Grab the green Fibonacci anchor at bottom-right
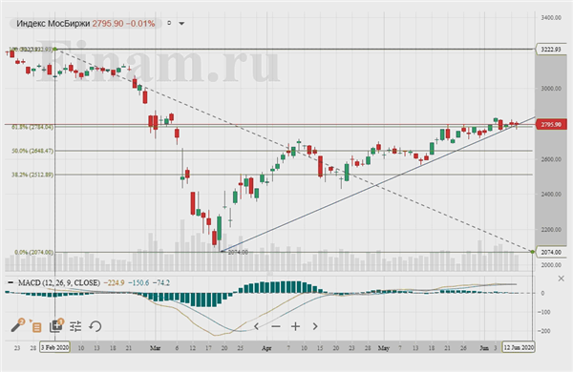Viewport: 573px width, 372px height. pyautogui.click(x=533, y=252)
